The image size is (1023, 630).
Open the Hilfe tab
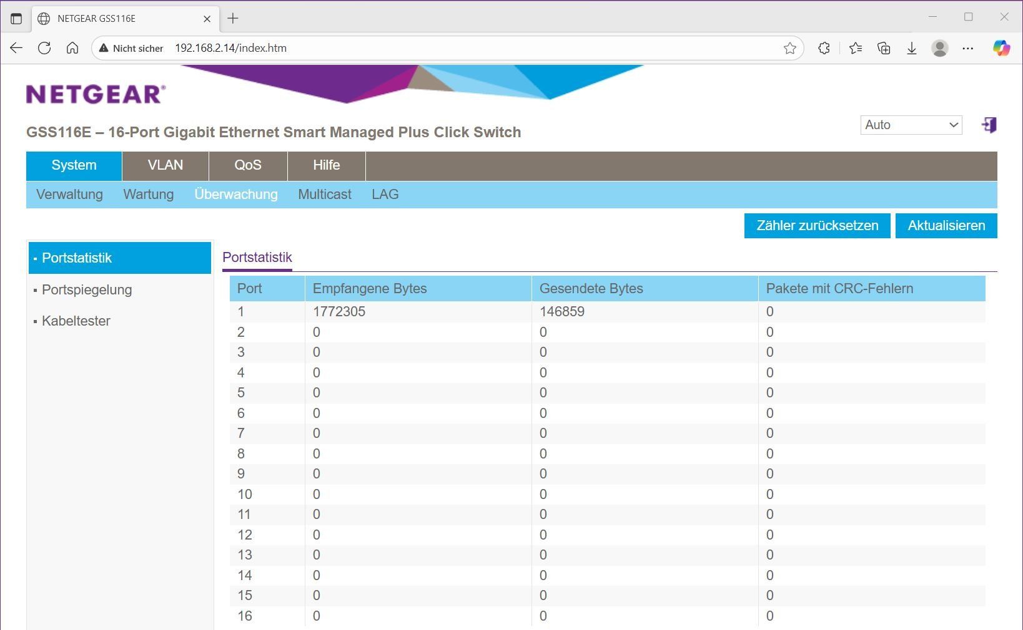[327, 165]
